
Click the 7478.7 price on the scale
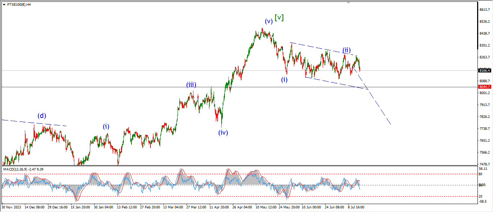tap(484, 164)
